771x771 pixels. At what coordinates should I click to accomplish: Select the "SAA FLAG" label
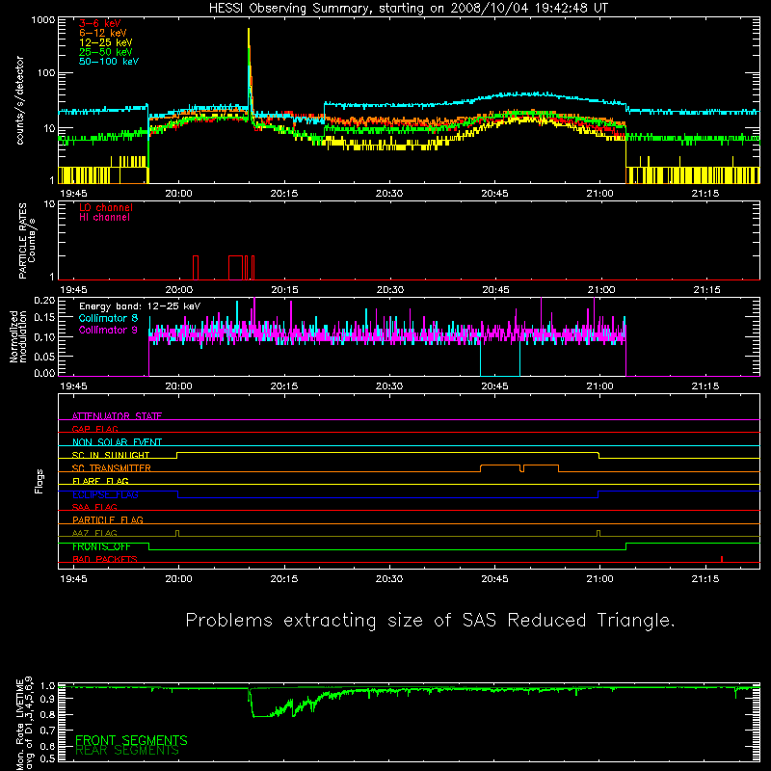click(94, 507)
